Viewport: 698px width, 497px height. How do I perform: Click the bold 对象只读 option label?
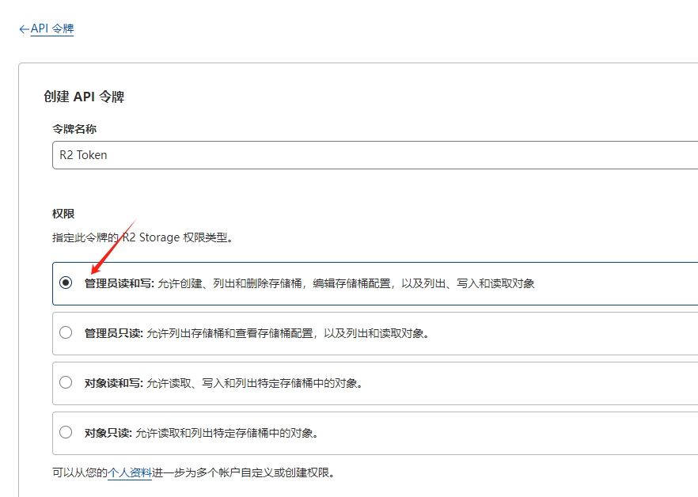[108, 433]
